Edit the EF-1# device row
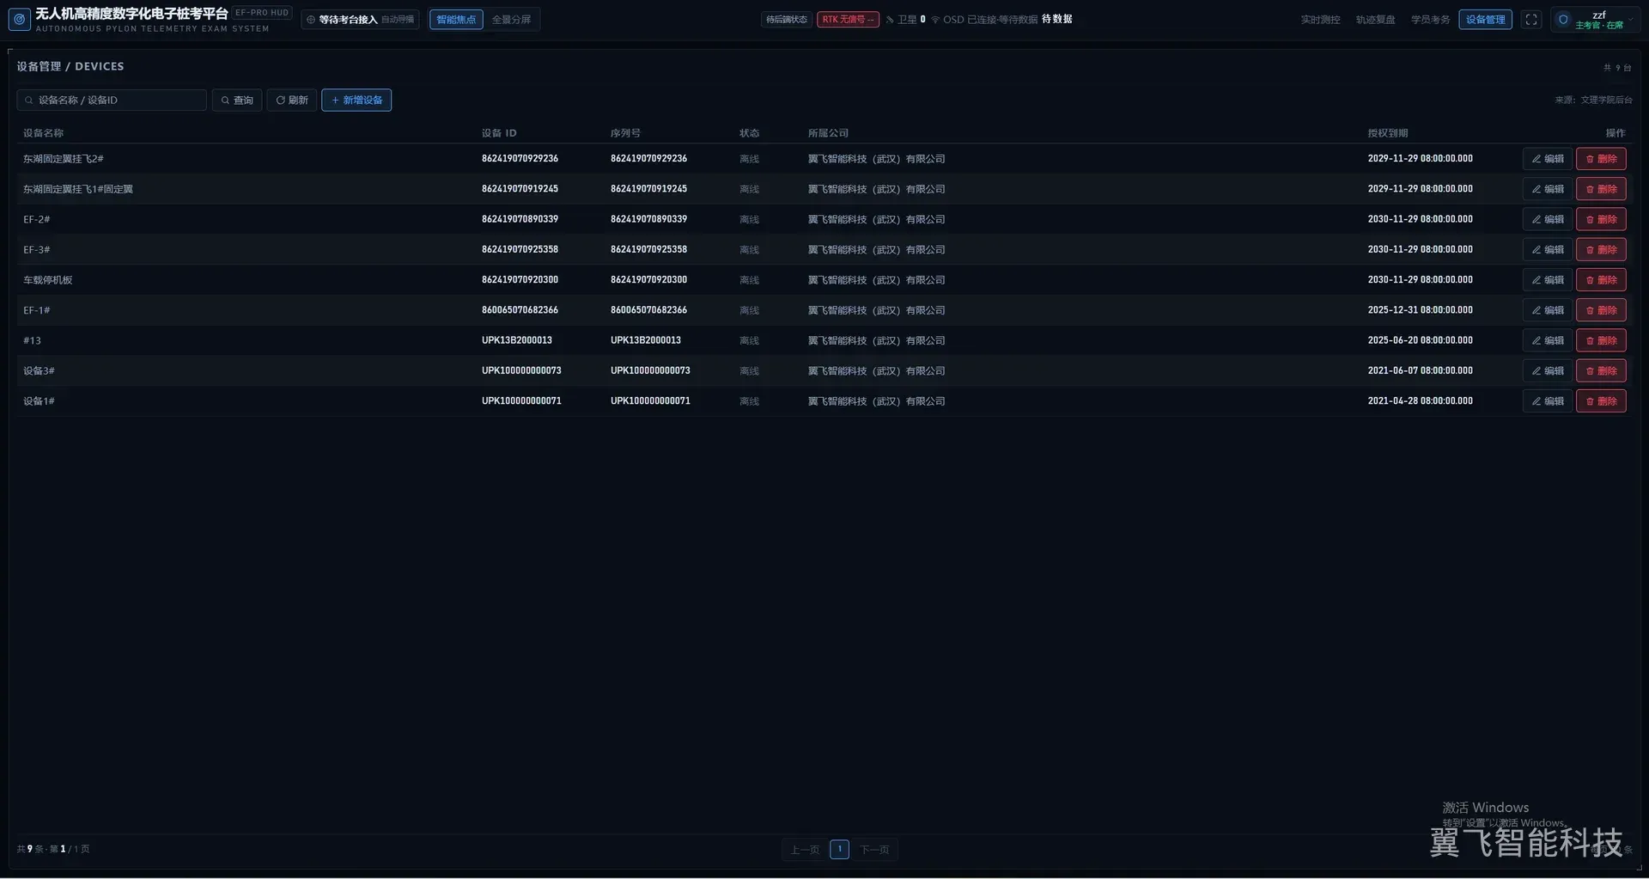This screenshot has width=1649, height=879. click(1548, 310)
